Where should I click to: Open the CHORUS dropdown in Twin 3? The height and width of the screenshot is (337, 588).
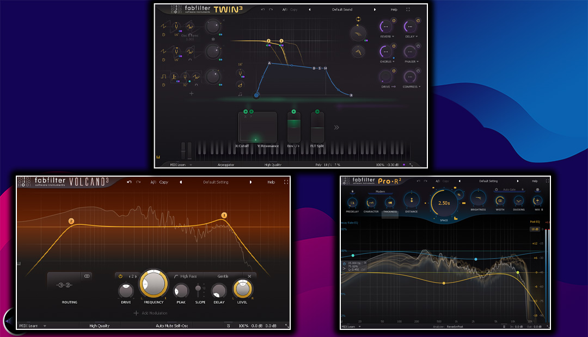point(387,62)
